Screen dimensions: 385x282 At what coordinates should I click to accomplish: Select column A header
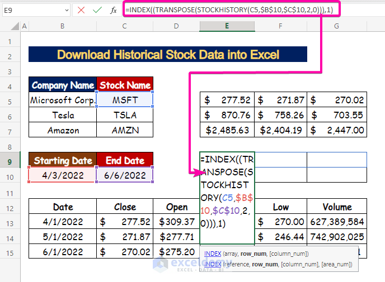coord(24,26)
